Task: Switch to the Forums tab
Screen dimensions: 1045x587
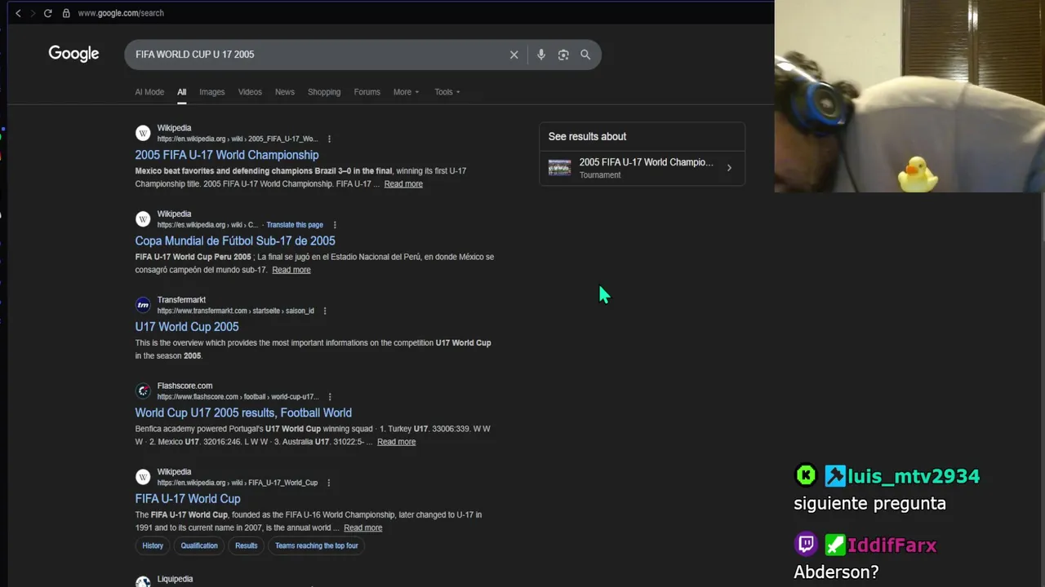Action: [x=367, y=92]
